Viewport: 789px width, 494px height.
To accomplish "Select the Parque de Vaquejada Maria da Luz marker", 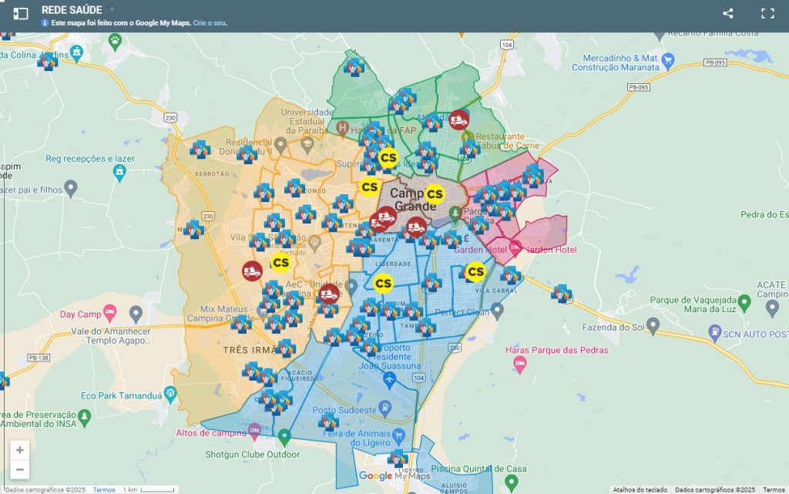I will pos(744,301).
